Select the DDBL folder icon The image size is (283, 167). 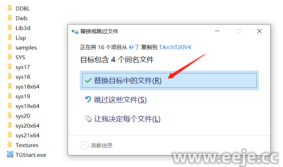[10, 8]
